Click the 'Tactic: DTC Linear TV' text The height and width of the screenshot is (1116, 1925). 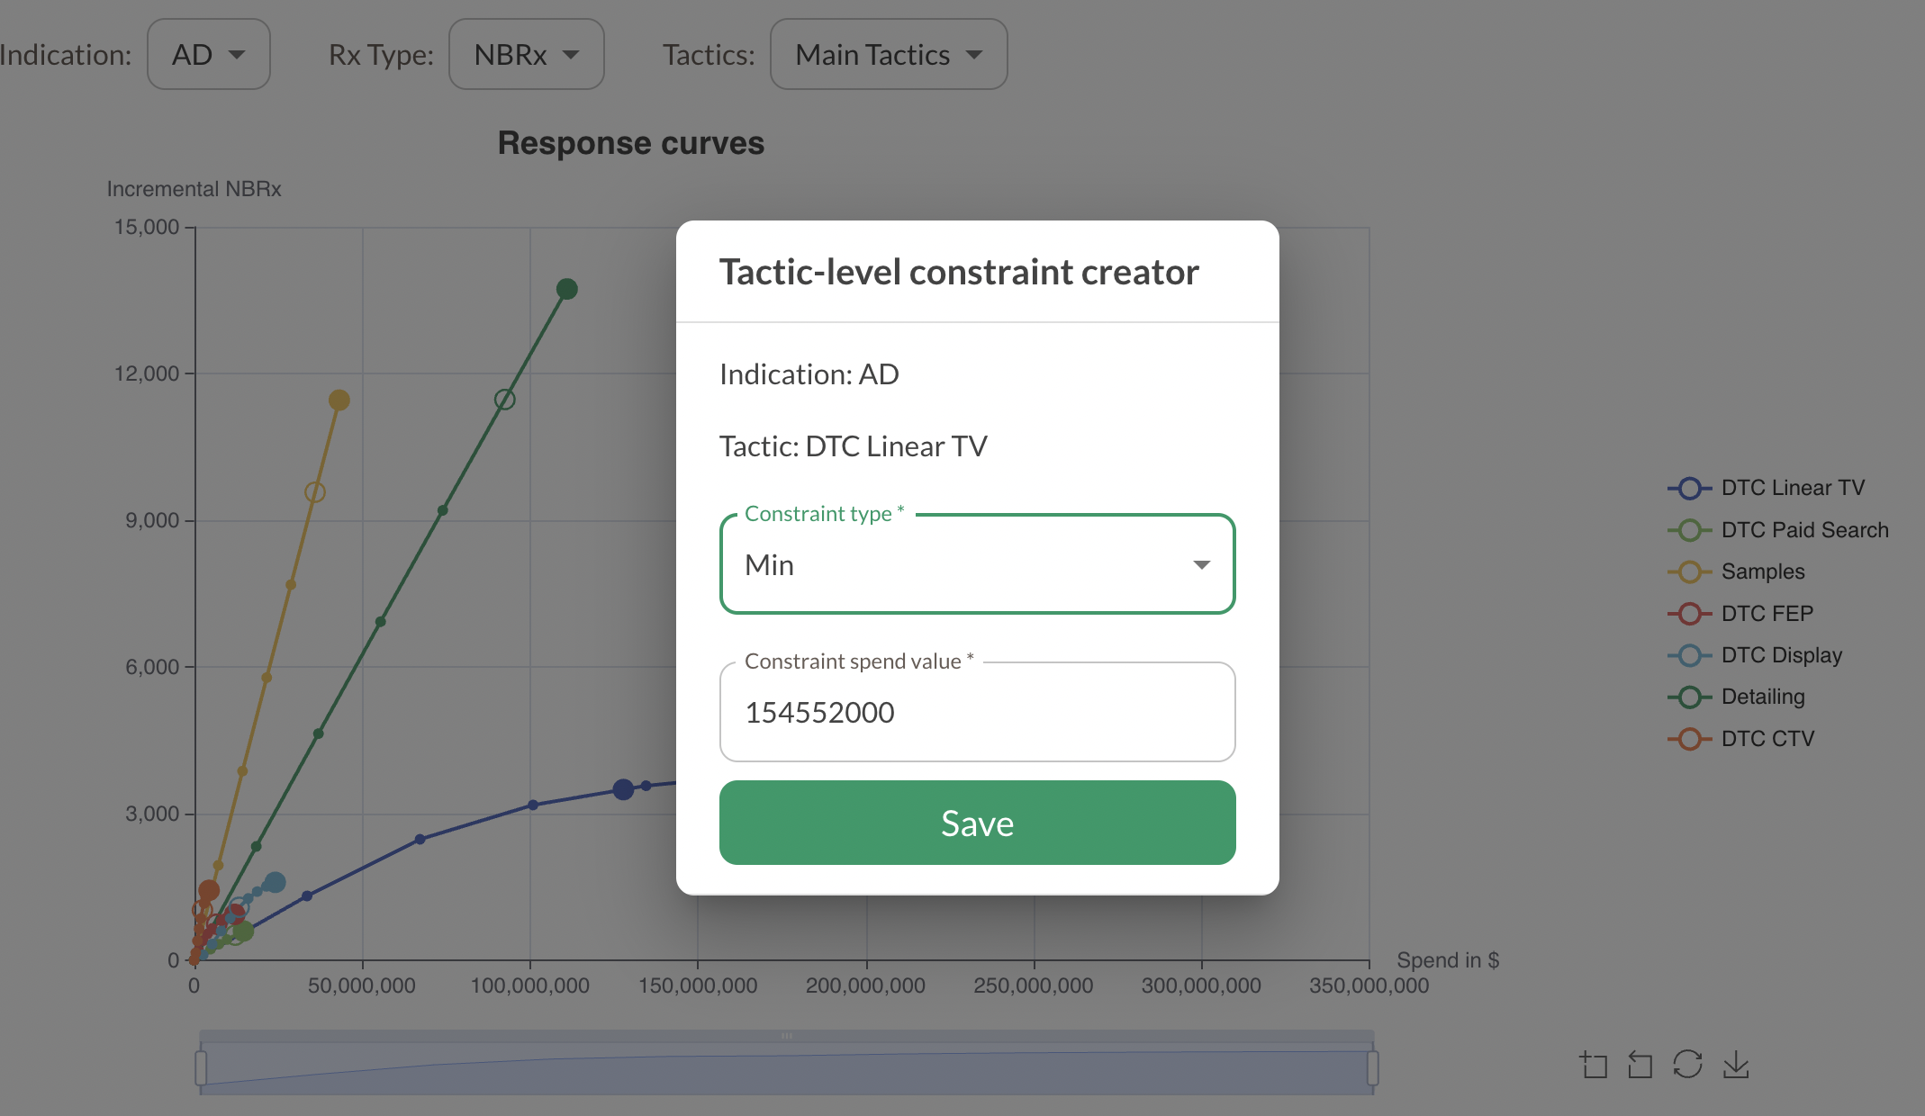(x=853, y=446)
